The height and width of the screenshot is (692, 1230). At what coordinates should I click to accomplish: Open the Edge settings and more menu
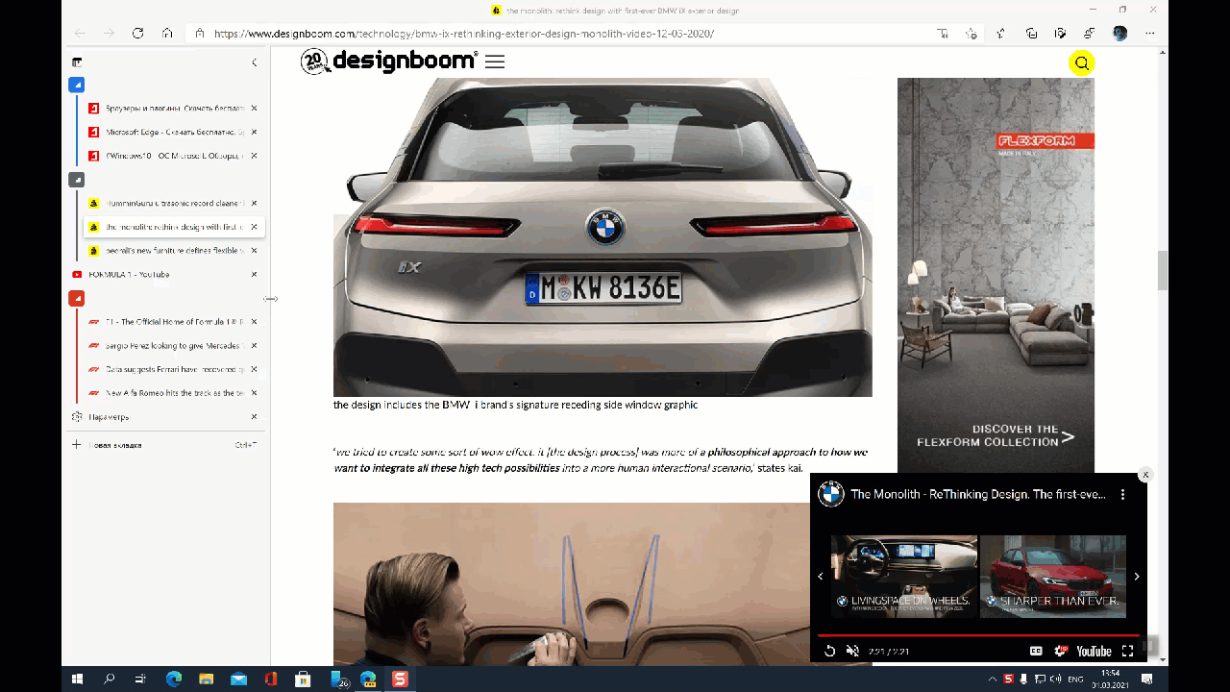pos(1149,33)
